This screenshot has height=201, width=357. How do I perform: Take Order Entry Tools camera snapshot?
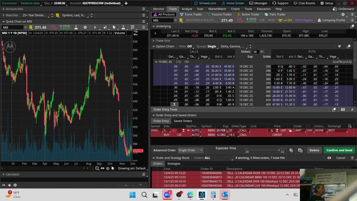pyautogui.click(x=343, y=109)
